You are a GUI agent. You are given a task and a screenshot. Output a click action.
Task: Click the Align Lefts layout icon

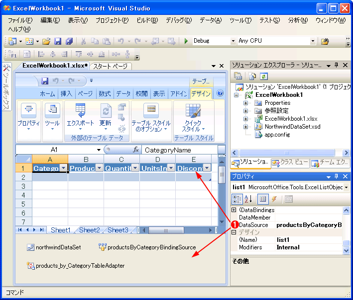(41, 54)
